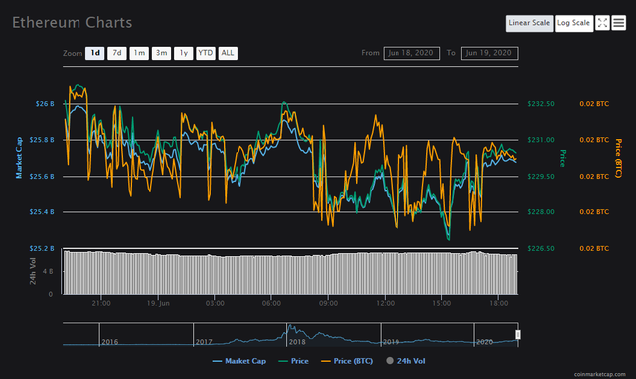Toggle fullscreen chart view icon

602,23
